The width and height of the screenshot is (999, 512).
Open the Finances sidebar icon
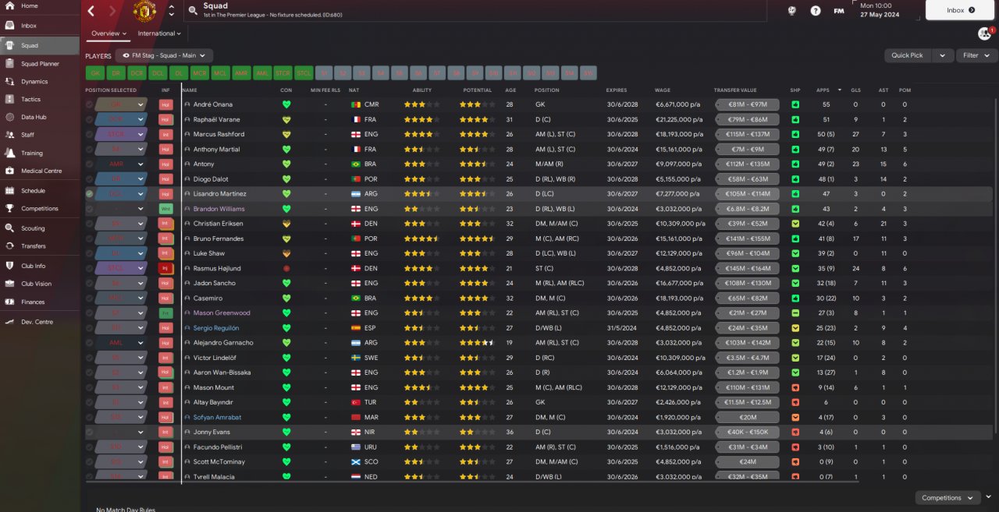(x=9, y=302)
